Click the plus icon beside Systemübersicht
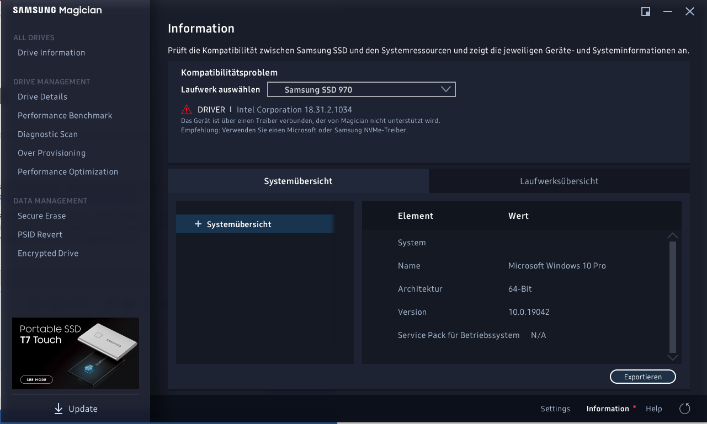 point(198,224)
